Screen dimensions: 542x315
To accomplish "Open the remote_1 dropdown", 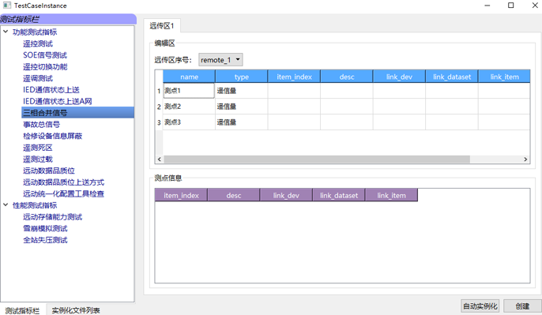I will [220, 60].
